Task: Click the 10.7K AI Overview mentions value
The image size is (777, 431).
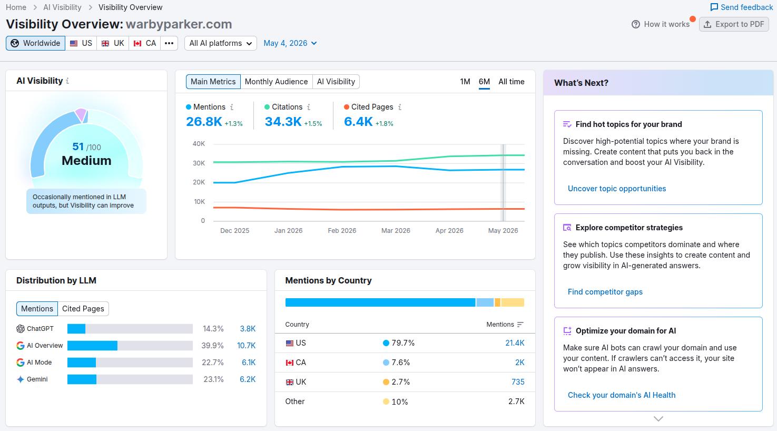Action: 247,346
